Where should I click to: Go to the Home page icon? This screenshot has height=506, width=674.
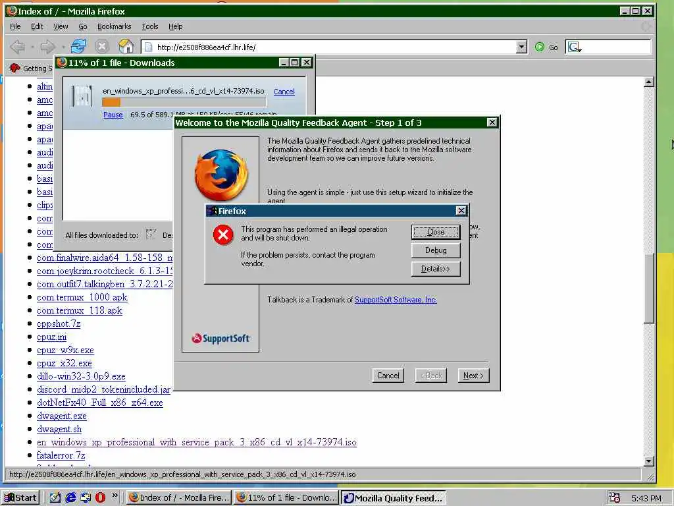tap(126, 47)
